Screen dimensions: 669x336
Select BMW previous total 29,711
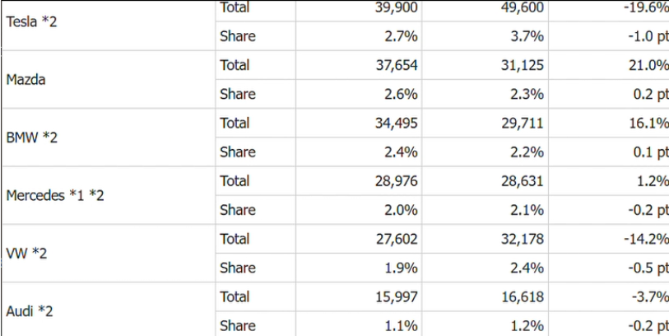tap(523, 123)
